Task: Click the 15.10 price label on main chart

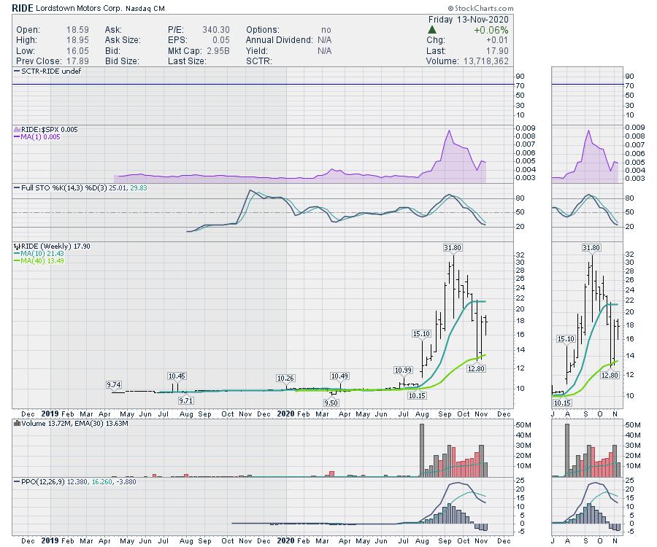Action: 422,333
